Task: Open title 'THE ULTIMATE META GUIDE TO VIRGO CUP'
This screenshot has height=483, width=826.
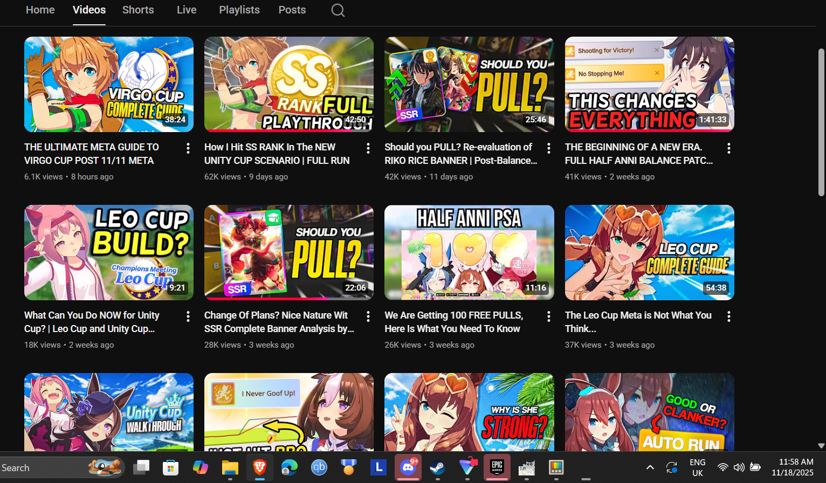Action: tap(92, 154)
